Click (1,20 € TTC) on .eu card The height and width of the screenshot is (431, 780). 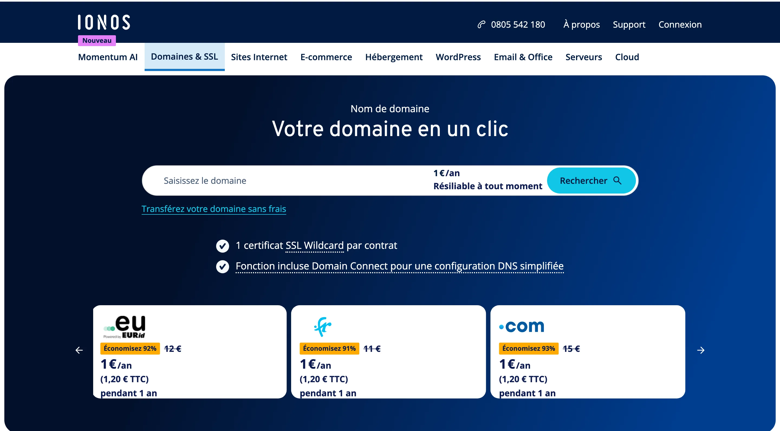(125, 379)
